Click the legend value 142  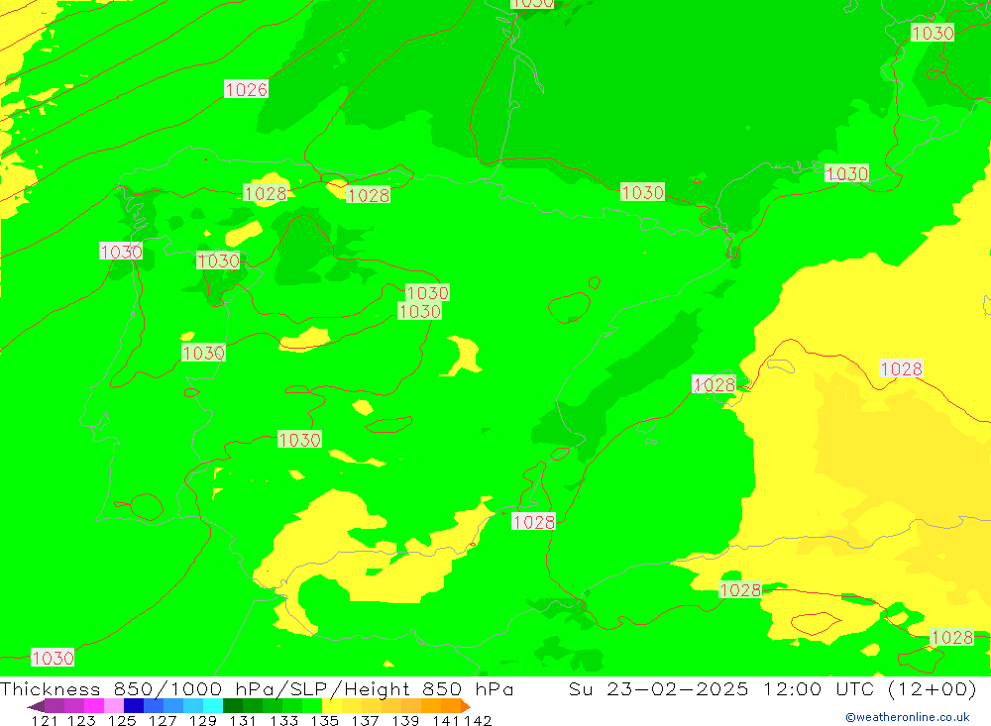point(478,720)
